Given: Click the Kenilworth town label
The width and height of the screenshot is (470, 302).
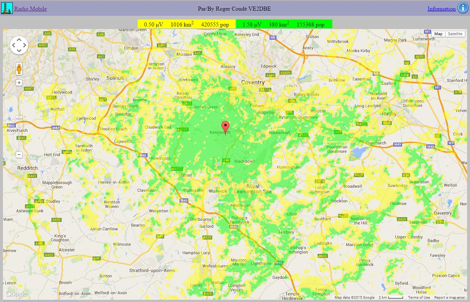Looking at the screenshot, I should tap(220, 132).
